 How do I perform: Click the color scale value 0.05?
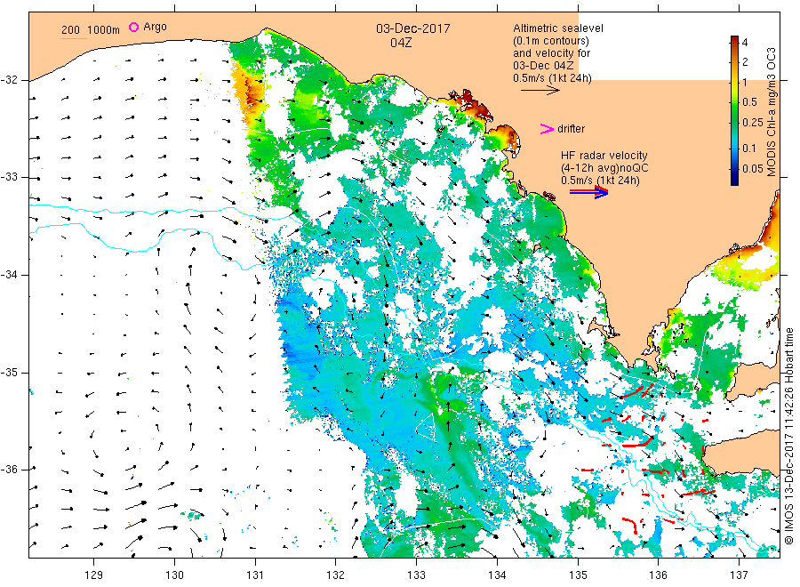(x=753, y=169)
